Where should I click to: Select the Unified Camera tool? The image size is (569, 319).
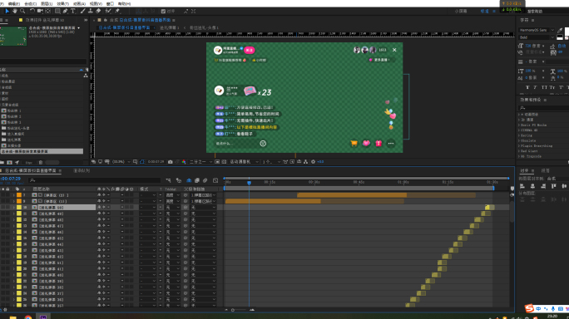(40, 12)
